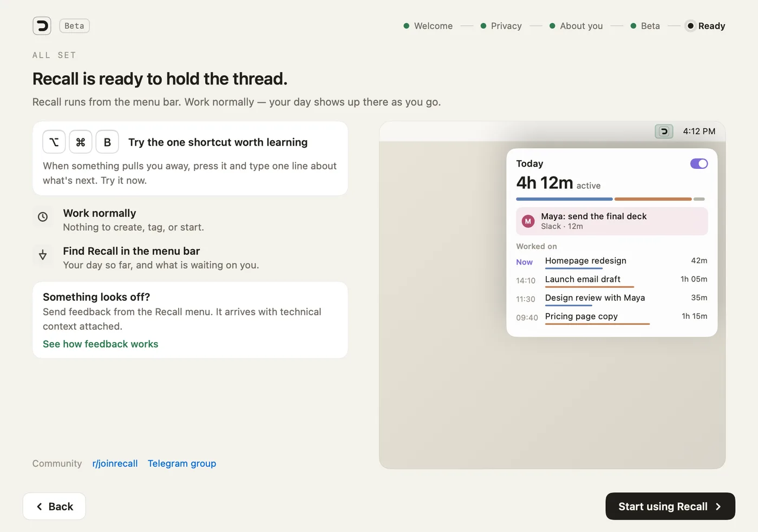
Task: Go to the Privacy step
Action: click(501, 26)
